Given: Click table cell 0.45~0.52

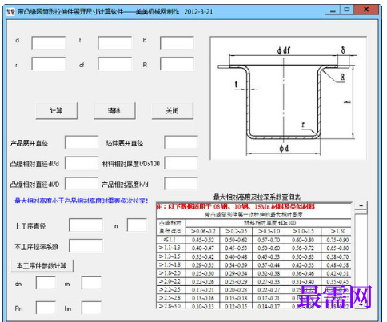Looking at the screenshot, I should click(203, 240).
